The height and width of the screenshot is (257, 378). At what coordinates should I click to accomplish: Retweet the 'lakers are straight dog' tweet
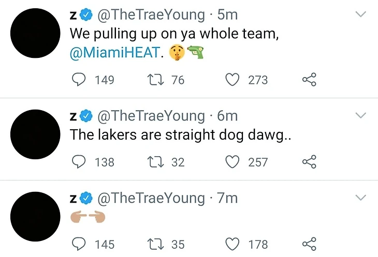point(155,162)
